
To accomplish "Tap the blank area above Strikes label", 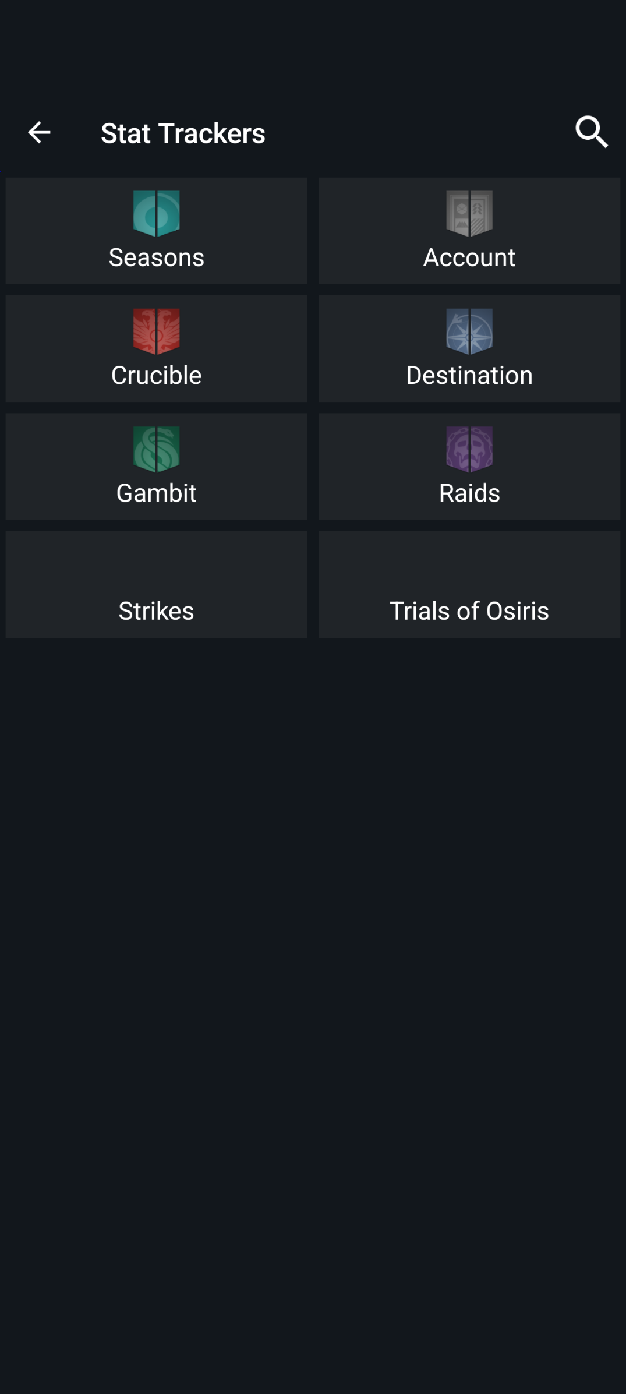I will (x=156, y=562).
